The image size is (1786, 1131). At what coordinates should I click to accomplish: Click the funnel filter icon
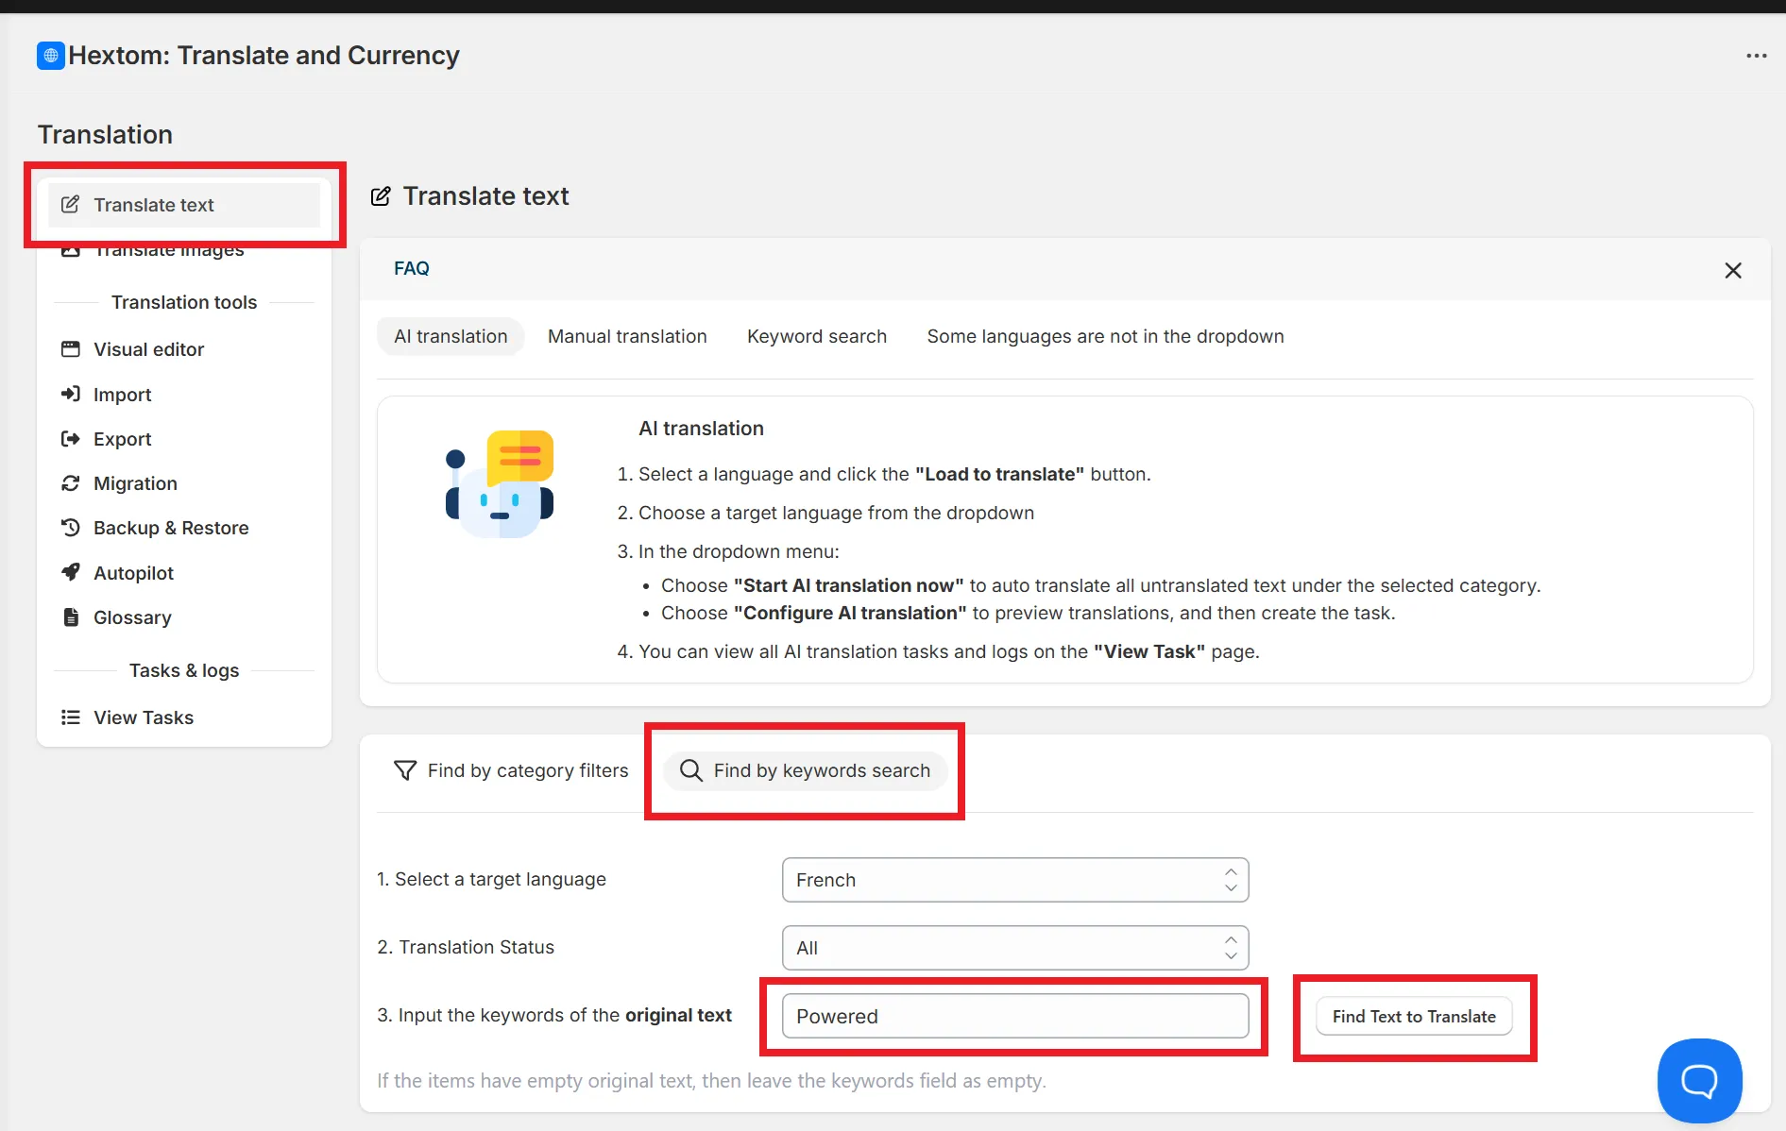click(x=405, y=770)
